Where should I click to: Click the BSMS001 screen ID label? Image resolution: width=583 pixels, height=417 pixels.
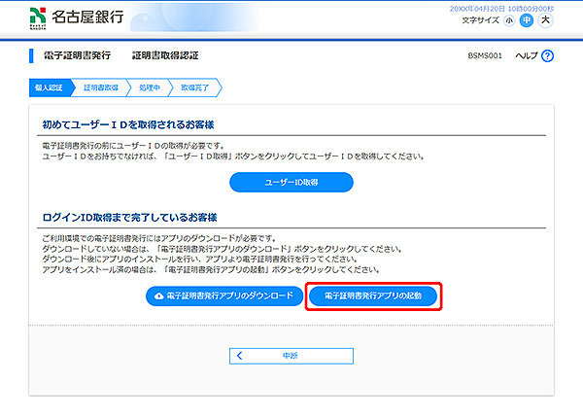(485, 56)
